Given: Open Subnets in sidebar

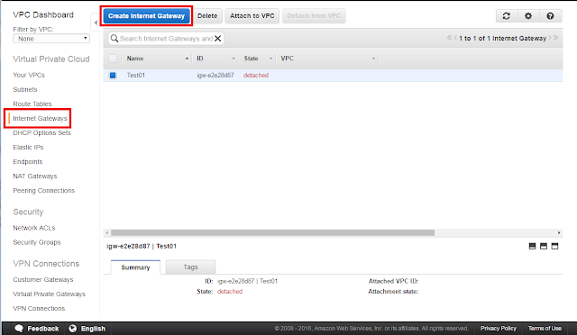Looking at the screenshot, I should (25, 89).
